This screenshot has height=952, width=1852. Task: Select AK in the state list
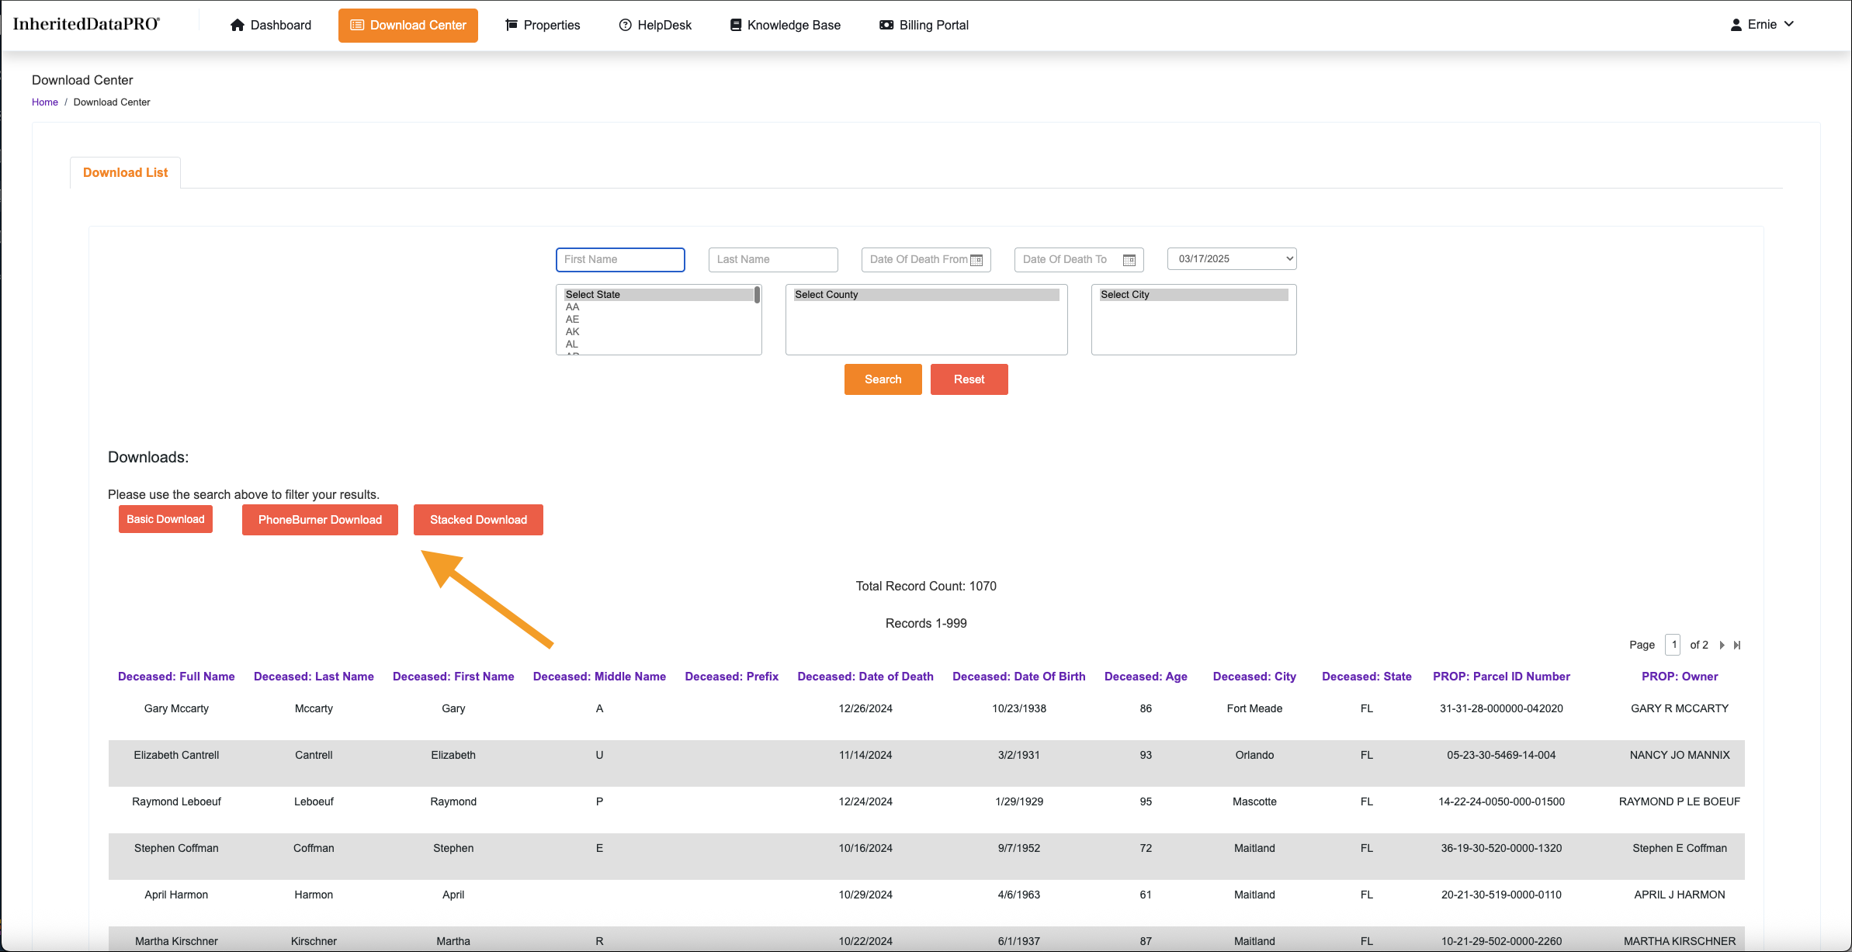click(573, 331)
